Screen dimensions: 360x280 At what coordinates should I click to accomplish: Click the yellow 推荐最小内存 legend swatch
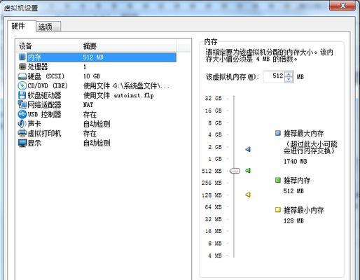[278, 209]
